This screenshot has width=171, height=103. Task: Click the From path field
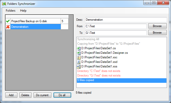coord(116,26)
